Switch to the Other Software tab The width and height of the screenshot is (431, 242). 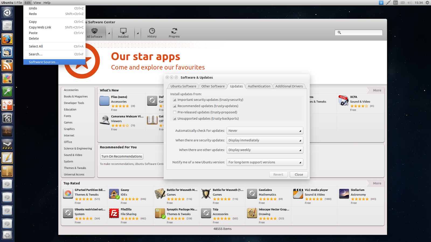[x=213, y=86]
